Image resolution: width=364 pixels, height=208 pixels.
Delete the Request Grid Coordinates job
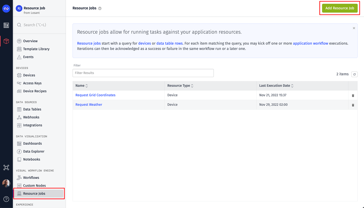353,95
